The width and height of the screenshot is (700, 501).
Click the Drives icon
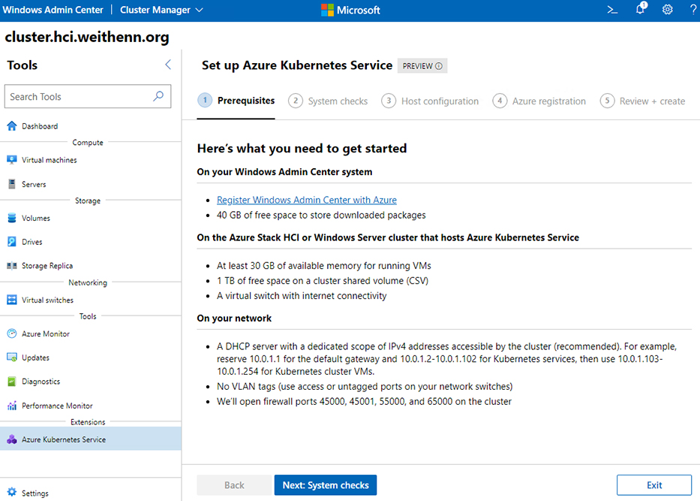point(12,242)
